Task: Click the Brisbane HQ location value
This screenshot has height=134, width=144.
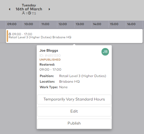Action: point(69,82)
